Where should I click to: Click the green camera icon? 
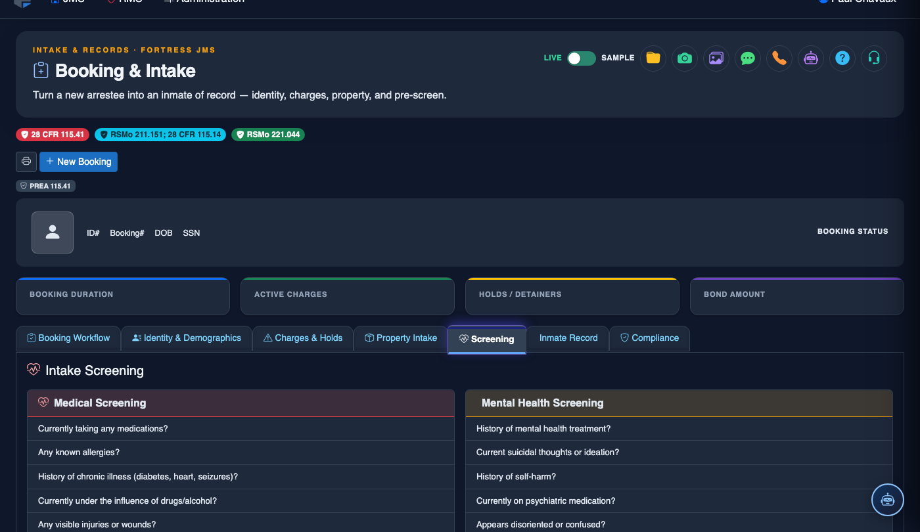(x=685, y=58)
